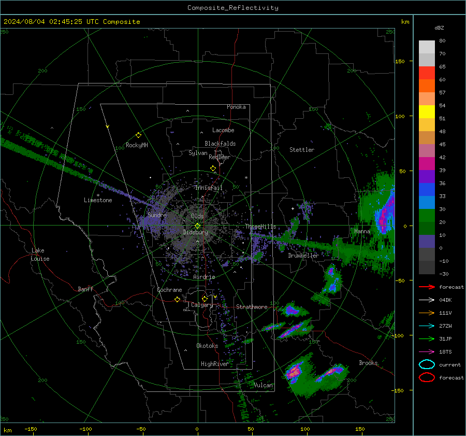Click the Sylvan label
Screen dimensions: 466x436
(198, 153)
